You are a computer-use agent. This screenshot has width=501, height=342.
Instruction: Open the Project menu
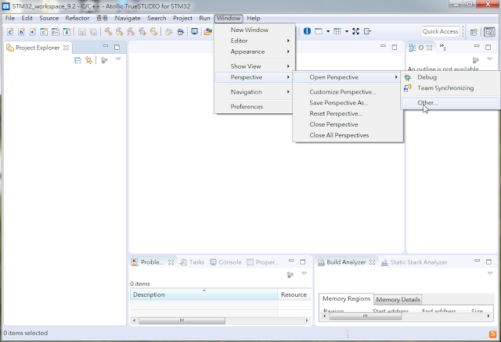coord(182,18)
